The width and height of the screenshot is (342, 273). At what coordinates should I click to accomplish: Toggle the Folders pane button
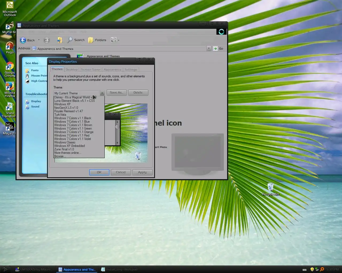(97, 40)
